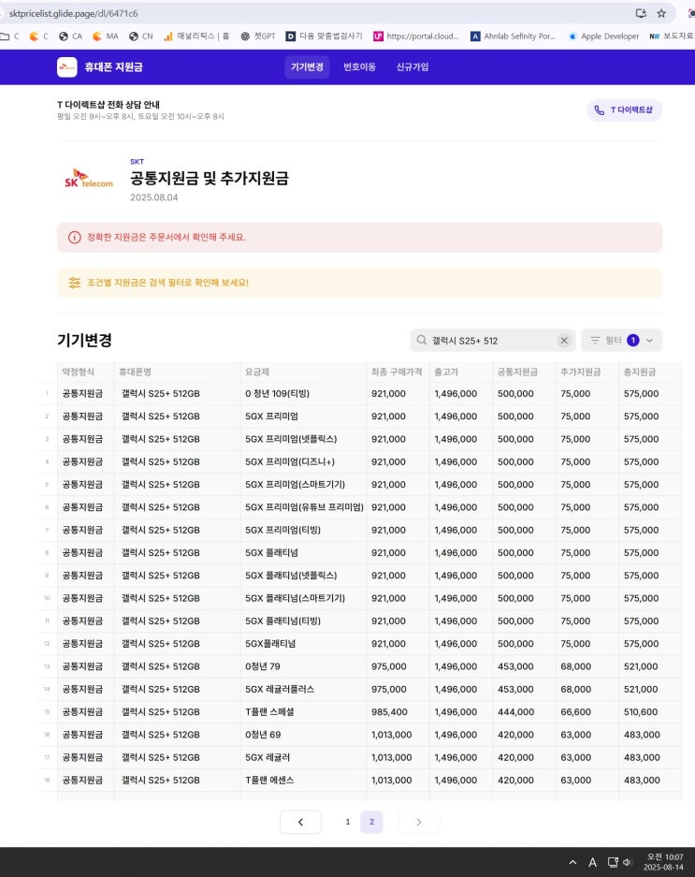Click the next page arrow
Screen dimensions: 695x877
pyautogui.click(x=419, y=822)
